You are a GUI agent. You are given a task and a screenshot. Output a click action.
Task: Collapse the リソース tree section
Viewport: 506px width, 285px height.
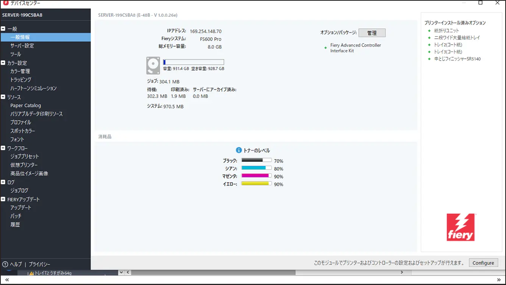point(3,97)
